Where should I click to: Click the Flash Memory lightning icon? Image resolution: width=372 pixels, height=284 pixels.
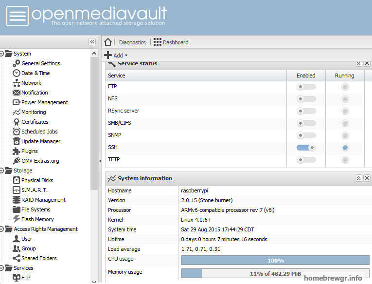coord(17,219)
